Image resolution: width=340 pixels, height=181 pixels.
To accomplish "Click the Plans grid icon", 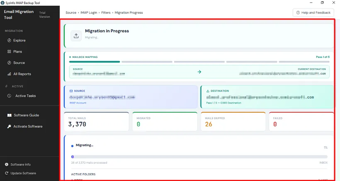I will click(x=9, y=51).
